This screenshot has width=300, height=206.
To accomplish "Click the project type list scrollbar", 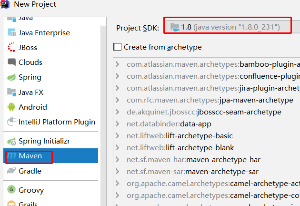I will [x=103, y=115].
